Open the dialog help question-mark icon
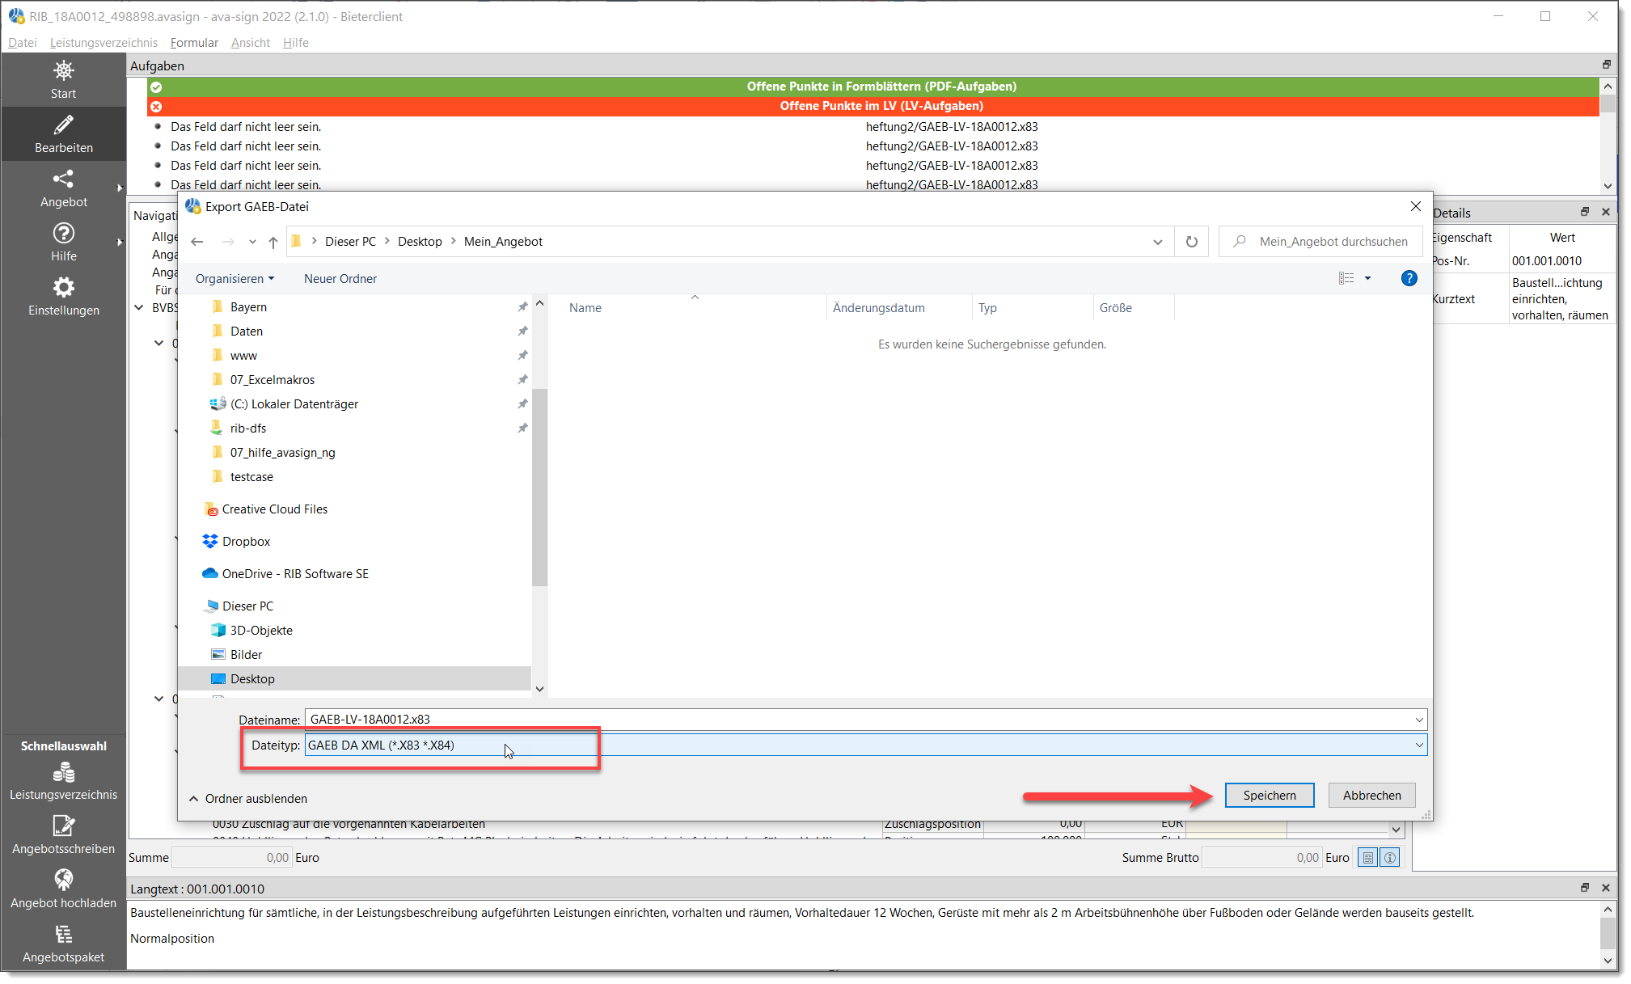 (x=1409, y=278)
